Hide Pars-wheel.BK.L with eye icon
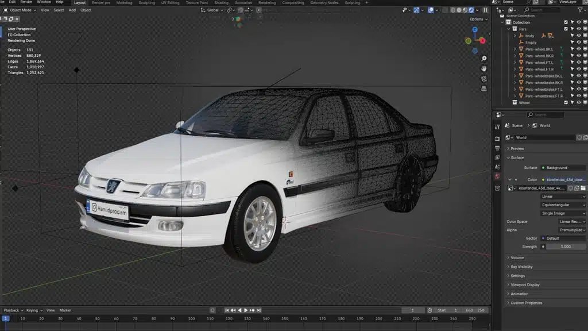The height and width of the screenshot is (331, 588). pos(579,49)
